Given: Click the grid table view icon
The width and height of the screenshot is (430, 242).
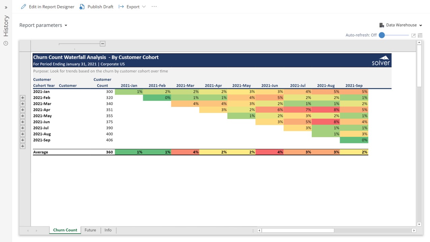Looking at the screenshot, I should [420, 35].
